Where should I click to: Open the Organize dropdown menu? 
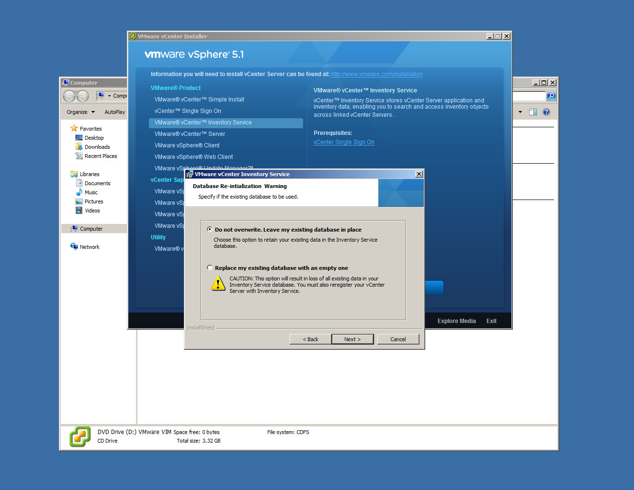80,112
